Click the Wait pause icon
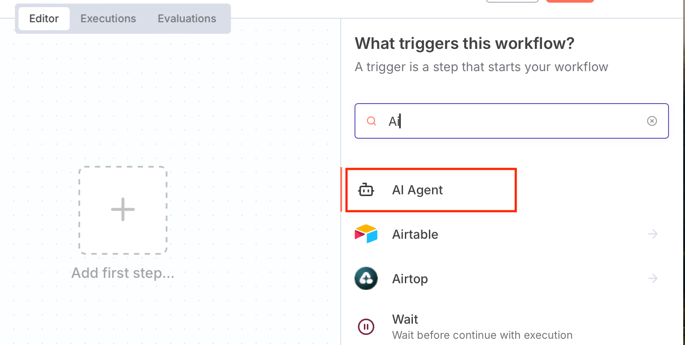 coord(366,327)
